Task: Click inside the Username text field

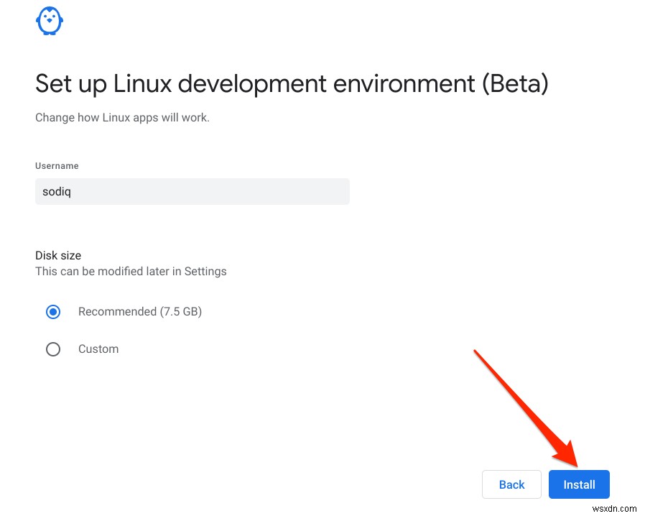Action: click(192, 191)
